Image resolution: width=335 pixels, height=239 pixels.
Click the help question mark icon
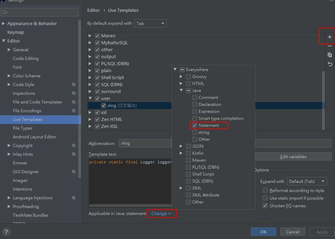pos(6,232)
